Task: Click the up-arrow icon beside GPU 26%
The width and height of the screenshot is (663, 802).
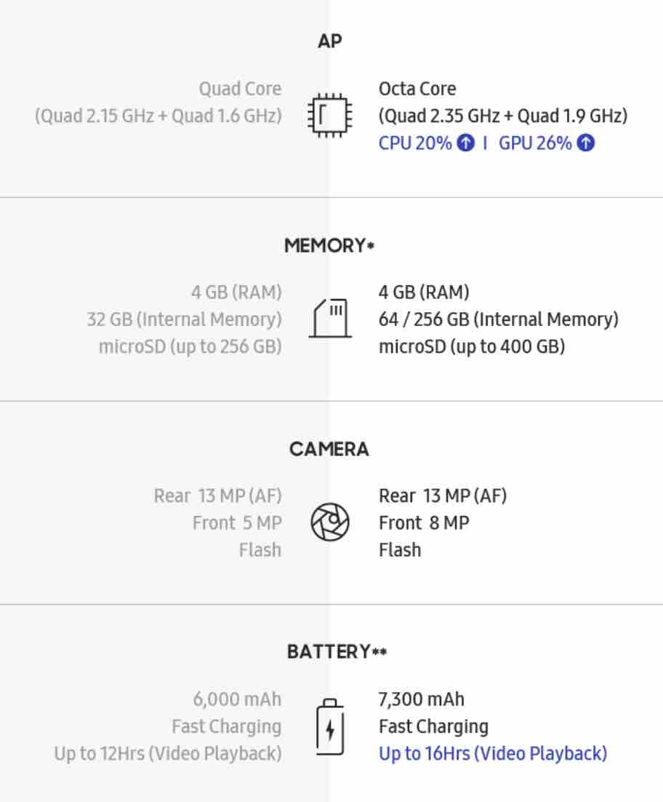Action: coord(586,143)
